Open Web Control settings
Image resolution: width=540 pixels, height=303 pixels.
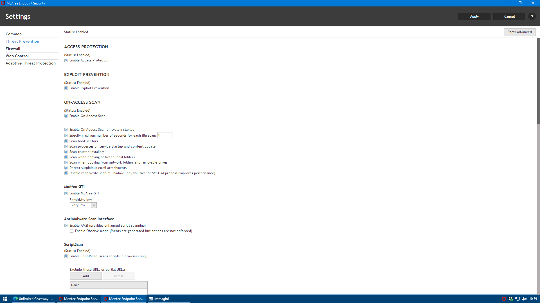click(17, 56)
